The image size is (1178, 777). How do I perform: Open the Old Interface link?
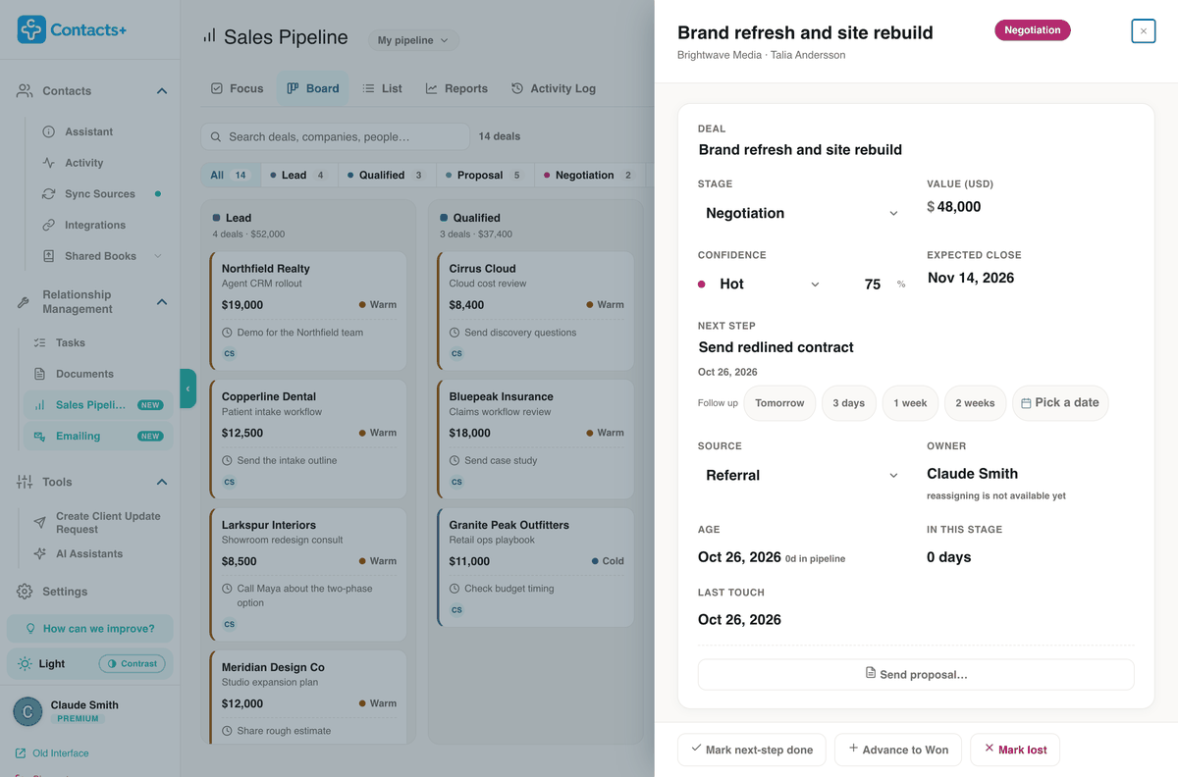click(52, 753)
